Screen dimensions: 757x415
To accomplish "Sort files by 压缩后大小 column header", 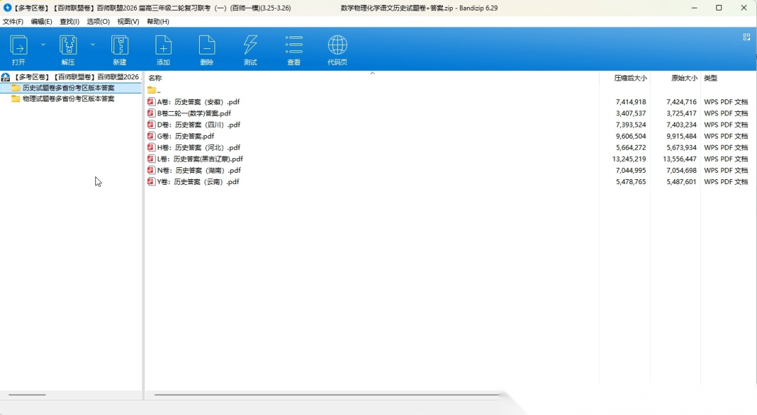I will [630, 78].
